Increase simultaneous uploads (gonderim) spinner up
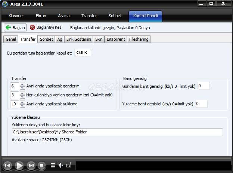Image resolution: width=233 pixels, height=173 pixels. tap(22, 84)
